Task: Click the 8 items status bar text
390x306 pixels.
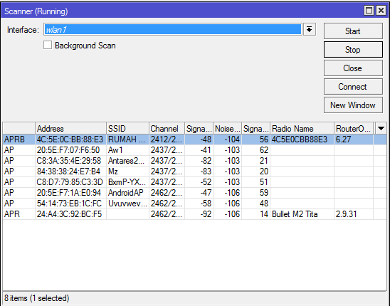Action: pos(36,297)
